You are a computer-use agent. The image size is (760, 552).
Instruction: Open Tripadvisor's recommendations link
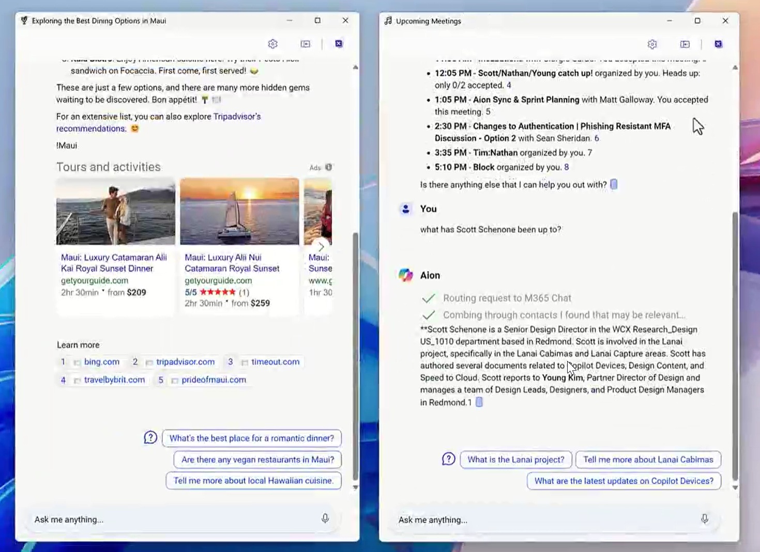[x=158, y=122]
